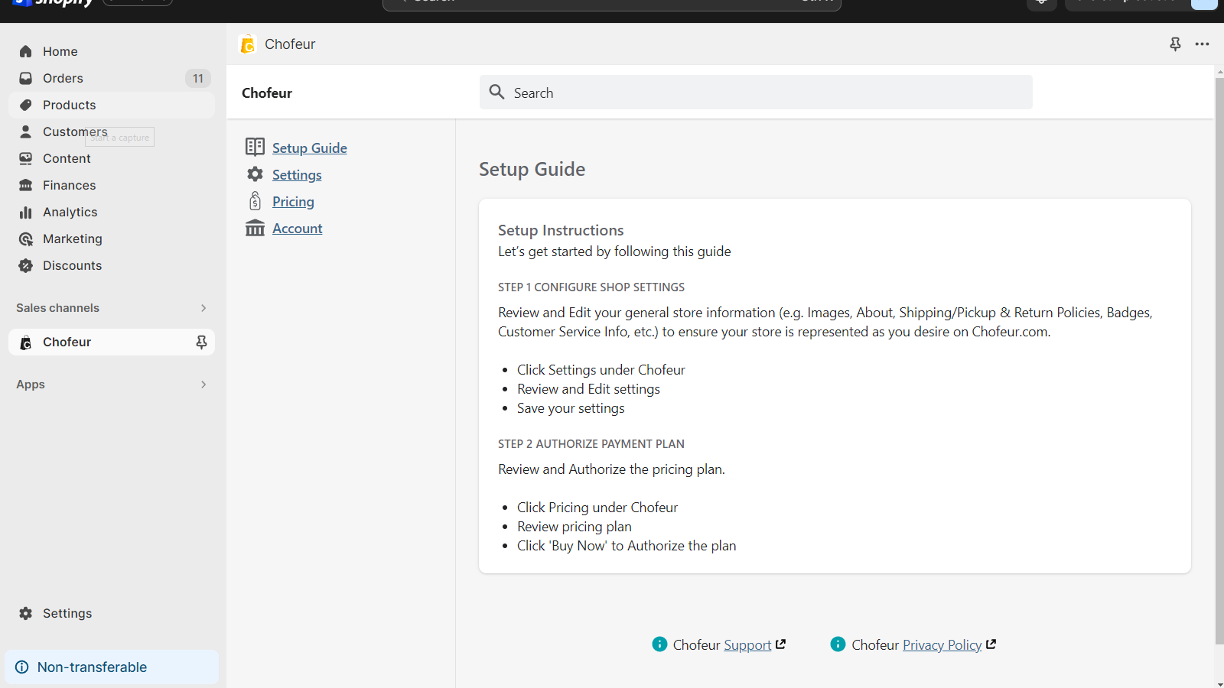This screenshot has height=688, width=1224.
Task: Click the STEP 2 AUTHORIZE PAYMENT PLAN heading
Action: click(x=591, y=444)
